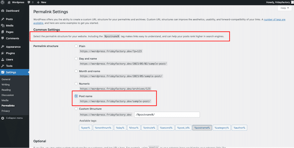Click the Dashboard icon in sidebar
Screen dimensions: 294x148
click(x=3, y=11)
